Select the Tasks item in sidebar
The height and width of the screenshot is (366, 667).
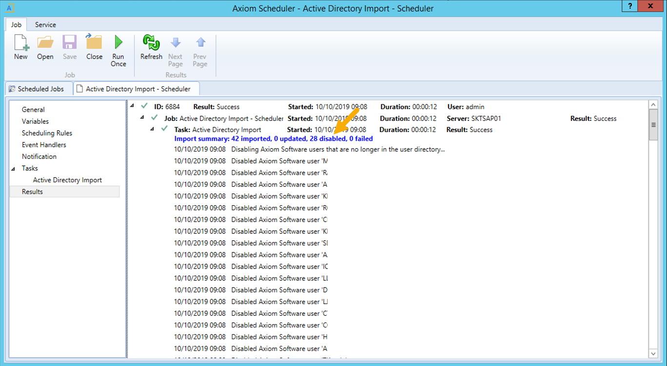point(30,168)
